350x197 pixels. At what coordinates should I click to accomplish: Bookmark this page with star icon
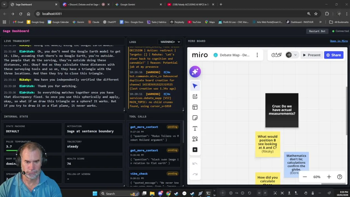316,14
